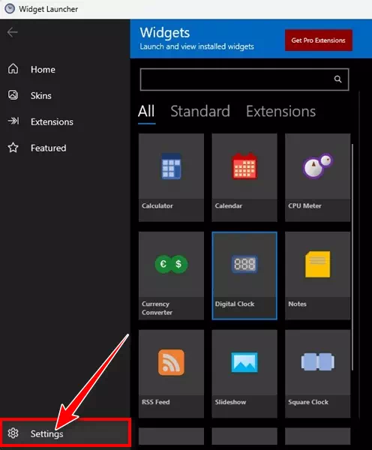Image resolution: width=372 pixels, height=450 pixels.
Task: Launch the Square Clock widget icon
Action: (x=317, y=361)
